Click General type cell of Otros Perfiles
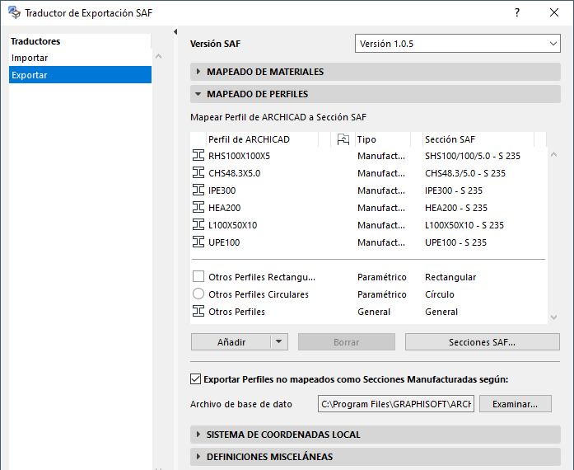574x470 pixels. 374,312
